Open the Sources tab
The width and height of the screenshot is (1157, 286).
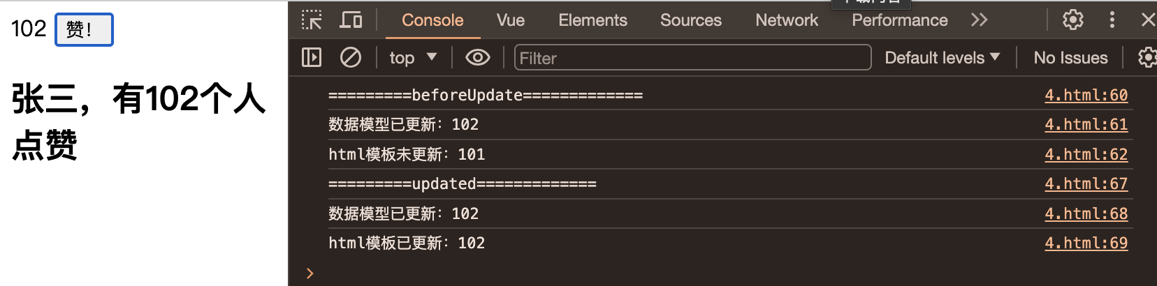[x=691, y=20]
